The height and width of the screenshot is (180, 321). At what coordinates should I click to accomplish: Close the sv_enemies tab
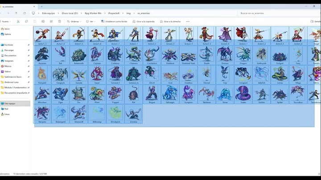[34, 7]
